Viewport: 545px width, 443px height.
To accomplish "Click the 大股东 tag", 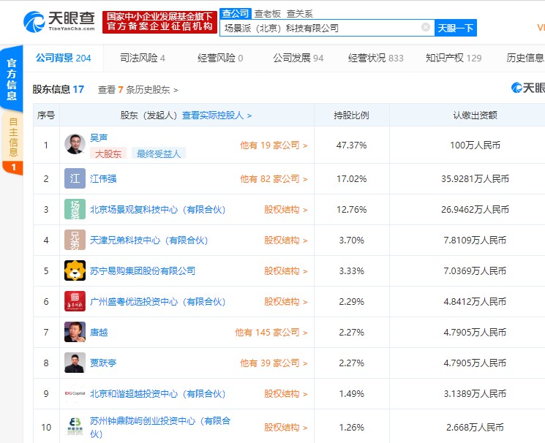I will [x=108, y=154].
